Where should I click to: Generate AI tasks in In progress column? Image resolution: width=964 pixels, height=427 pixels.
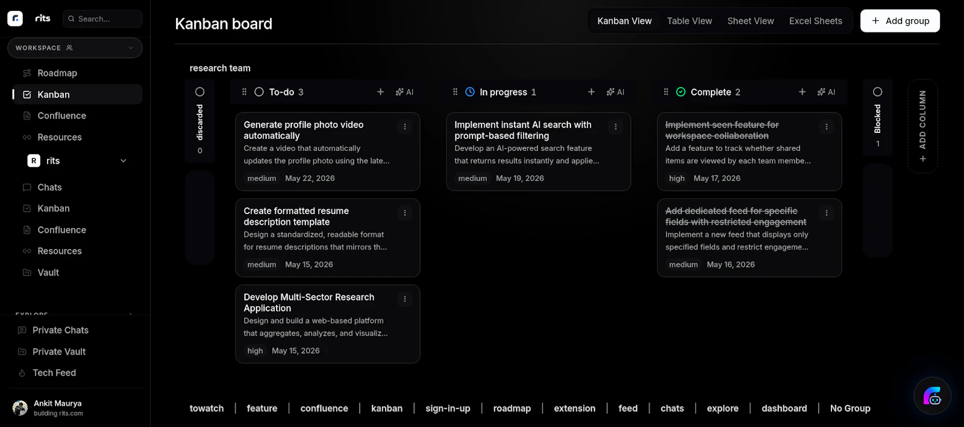click(x=615, y=92)
